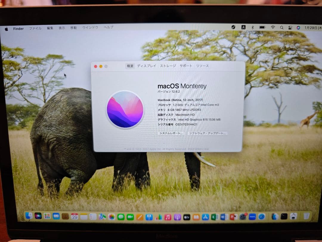Open Control Center in the menu bar
This screenshot has height=242, width=322.
(290, 27)
